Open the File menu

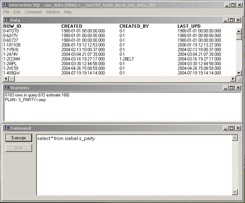click(x=6, y=12)
